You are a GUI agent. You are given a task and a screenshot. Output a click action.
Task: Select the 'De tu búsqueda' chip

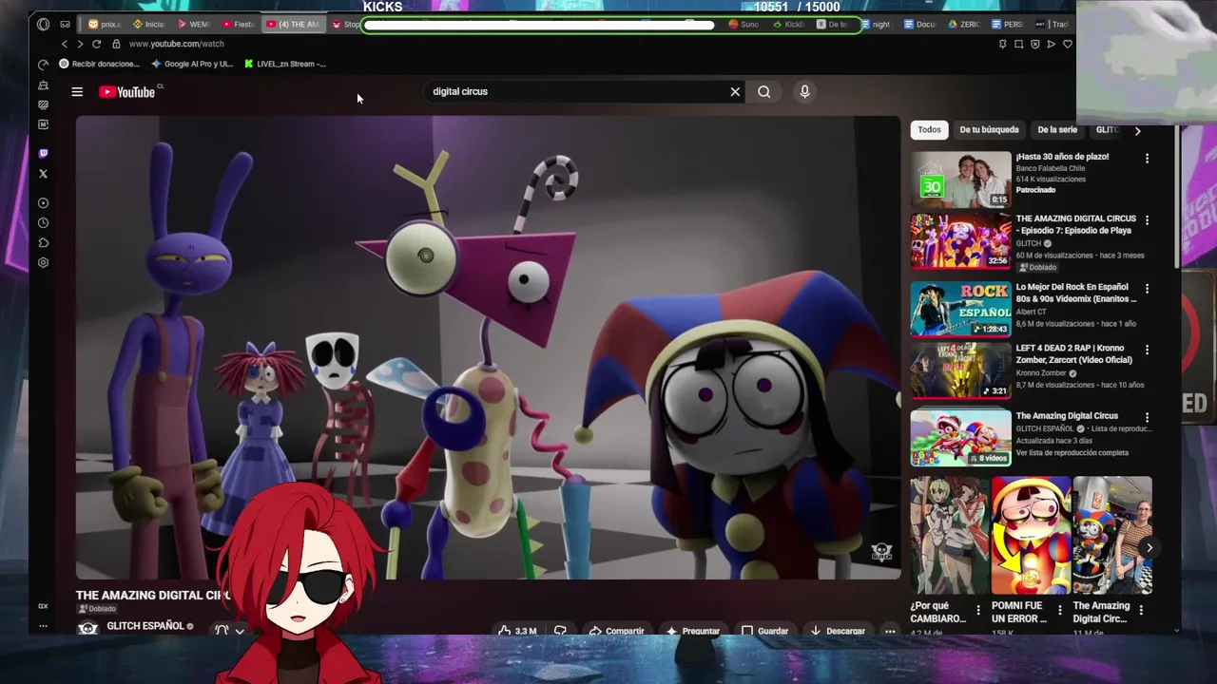tap(989, 130)
